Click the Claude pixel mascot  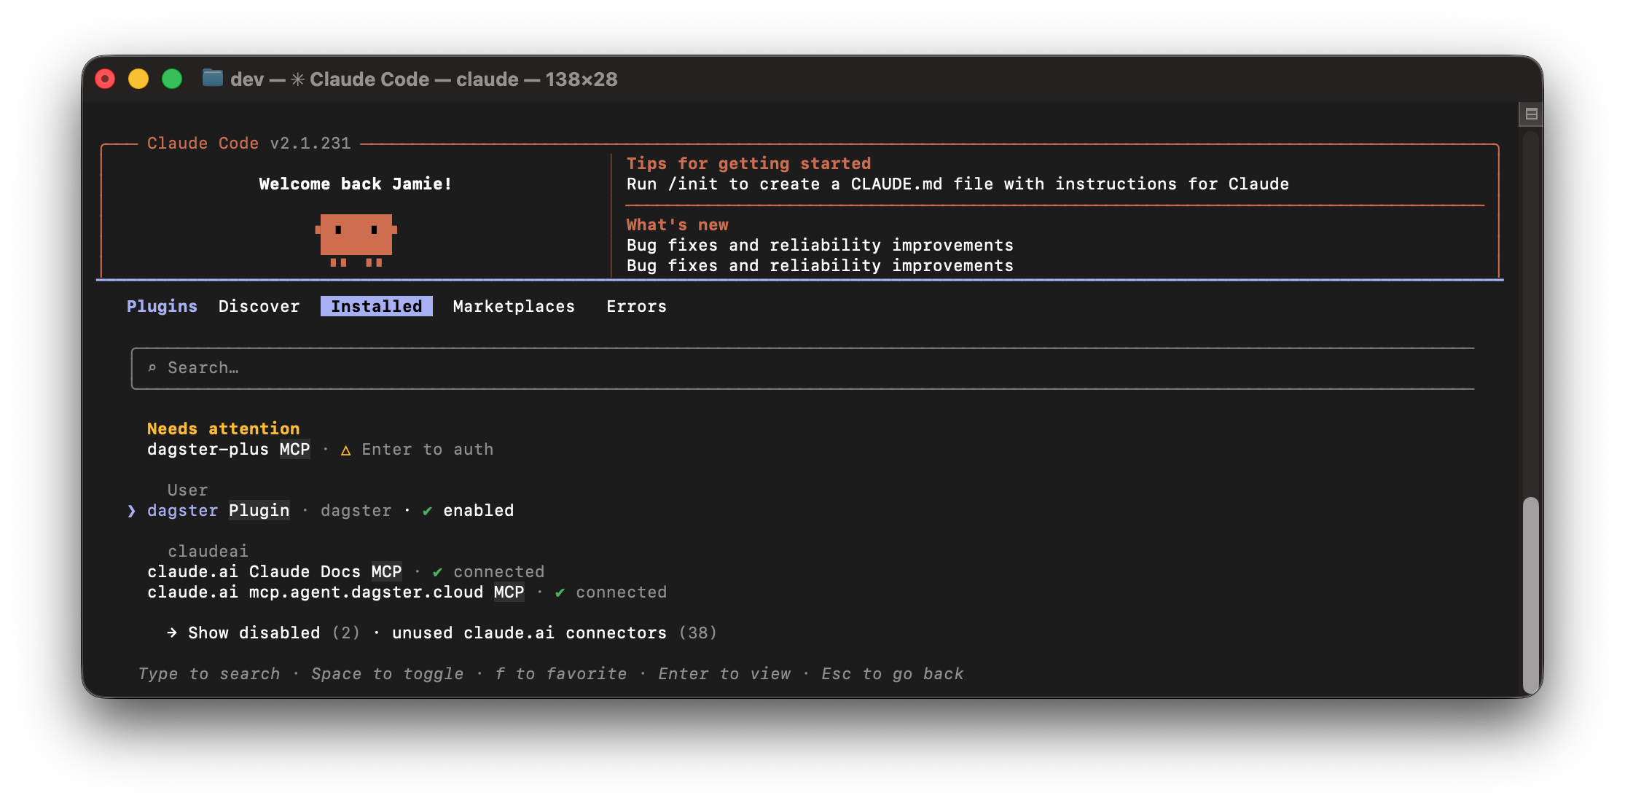[x=356, y=240]
